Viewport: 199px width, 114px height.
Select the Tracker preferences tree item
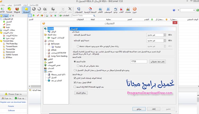(58, 47)
